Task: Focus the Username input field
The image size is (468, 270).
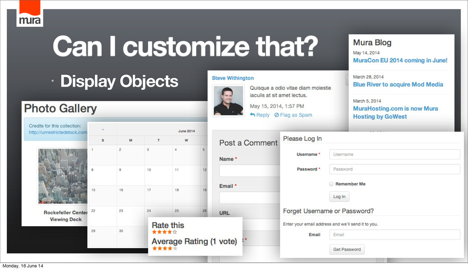Action: point(394,154)
